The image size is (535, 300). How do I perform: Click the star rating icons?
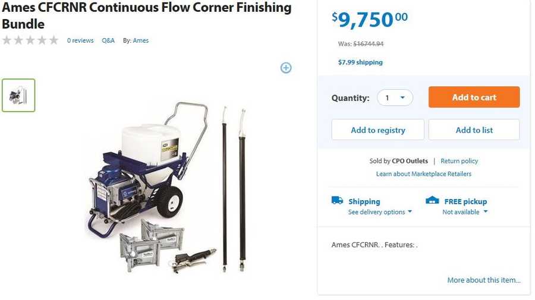(x=30, y=40)
